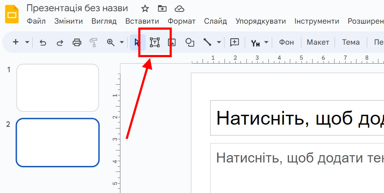Print the presentation
Image resolution: width=384 pixels, height=193 pixels.
pyautogui.click(x=77, y=43)
